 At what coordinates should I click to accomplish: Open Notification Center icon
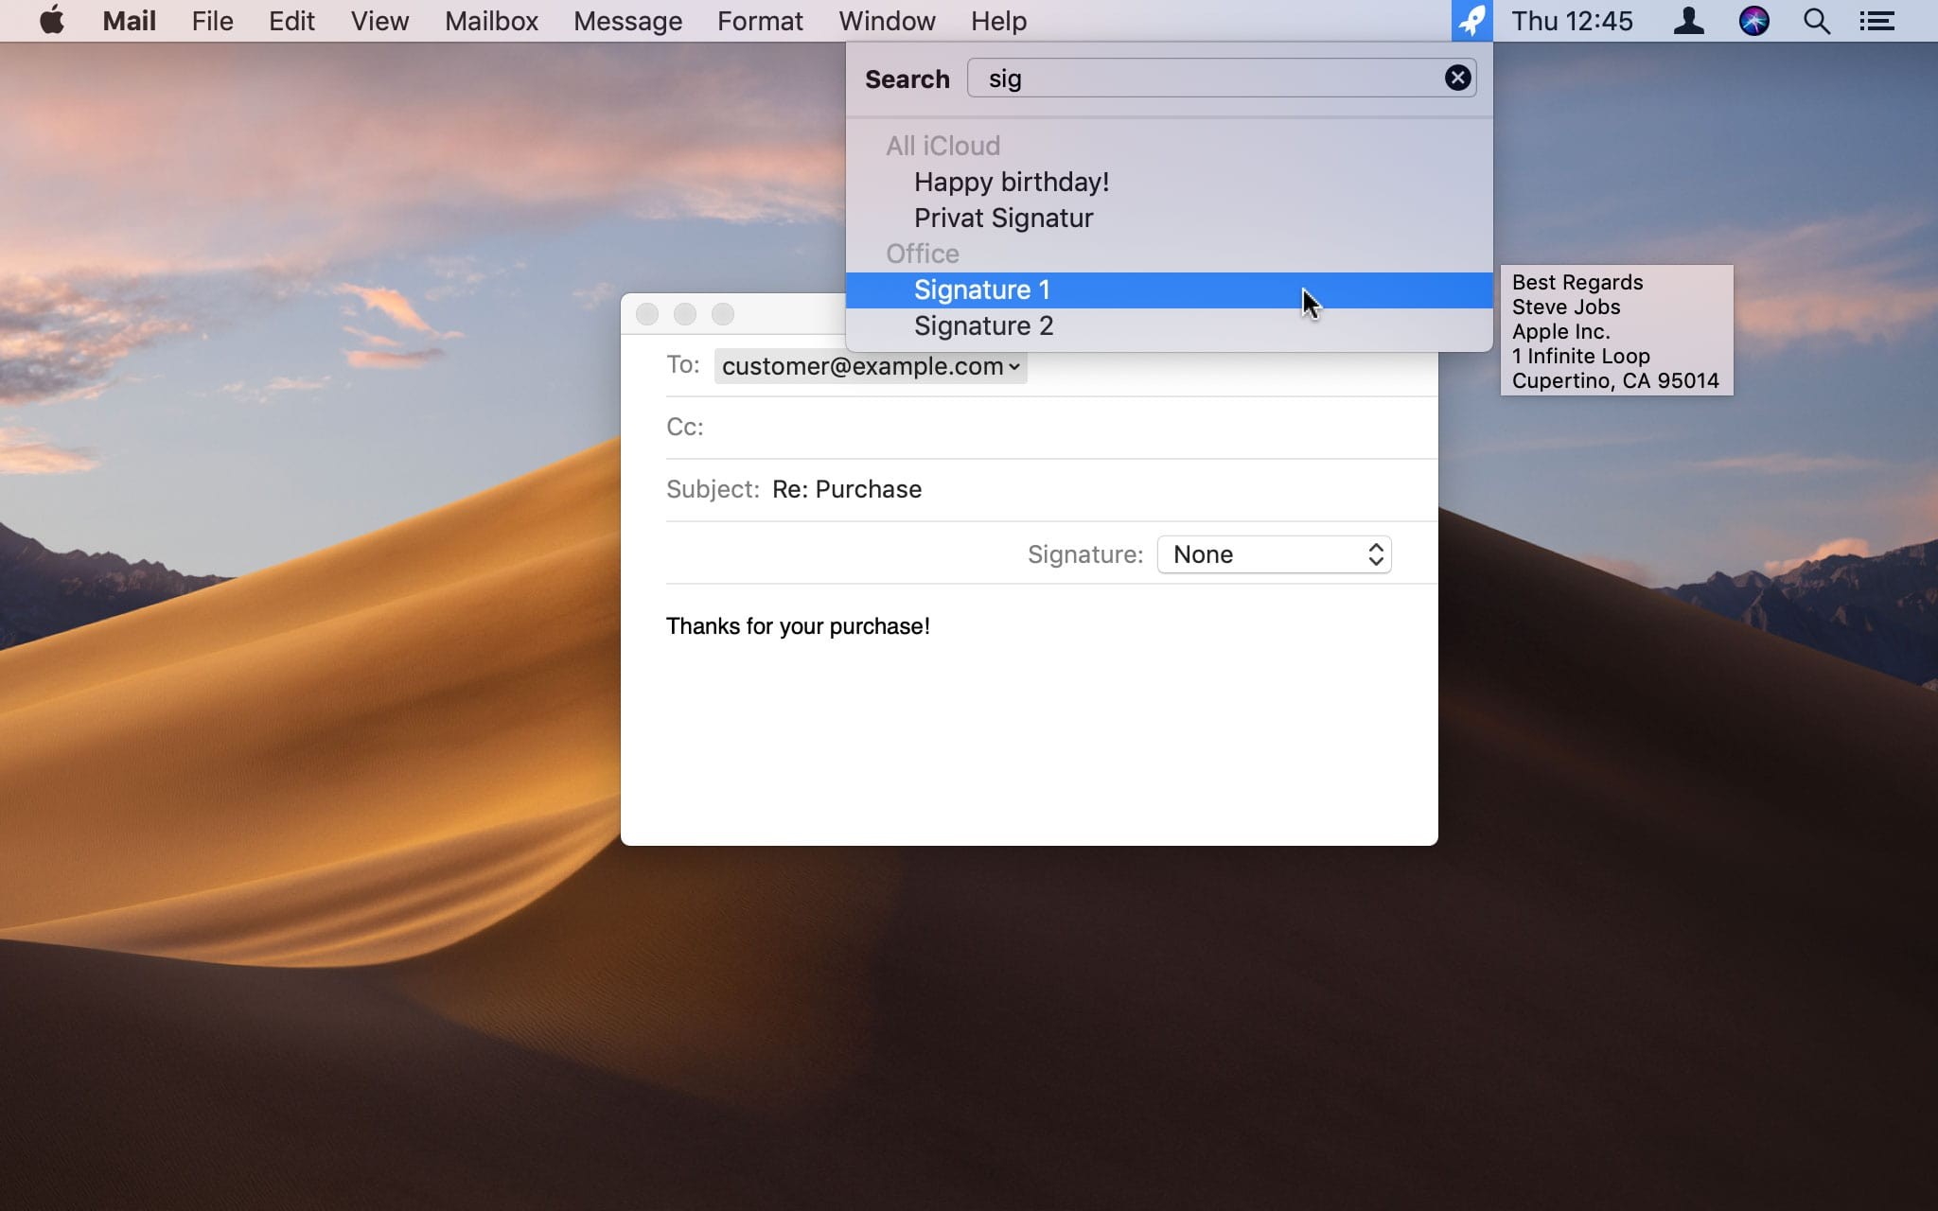1878,20
